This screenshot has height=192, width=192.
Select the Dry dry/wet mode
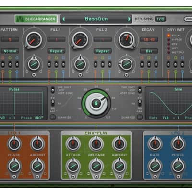pyautogui.click(x=168, y=44)
